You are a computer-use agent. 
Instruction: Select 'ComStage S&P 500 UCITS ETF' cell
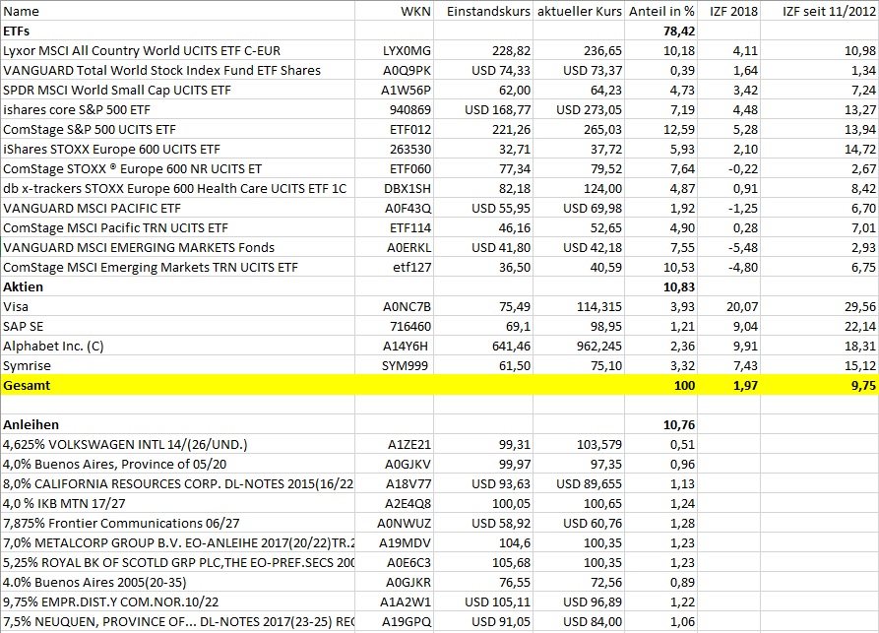point(177,129)
